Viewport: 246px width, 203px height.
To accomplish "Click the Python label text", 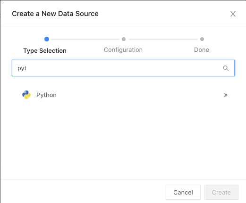I will [46, 95].
